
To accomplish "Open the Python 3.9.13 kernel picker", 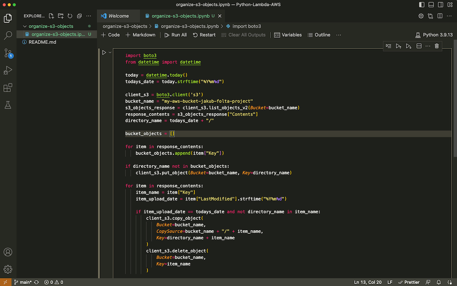I will tap(434, 35).
